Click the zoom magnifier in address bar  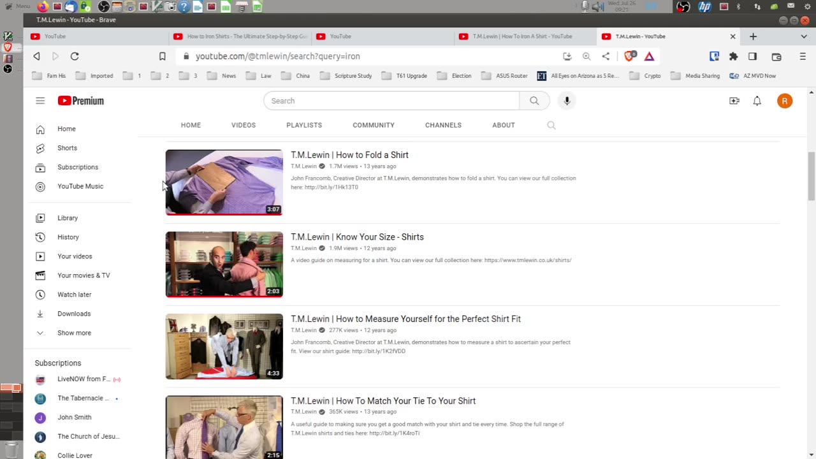point(586,56)
